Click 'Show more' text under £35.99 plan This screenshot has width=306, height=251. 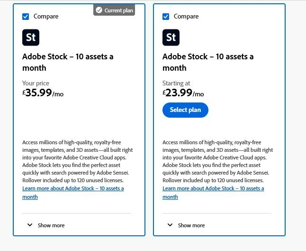pyautogui.click(x=51, y=225)
